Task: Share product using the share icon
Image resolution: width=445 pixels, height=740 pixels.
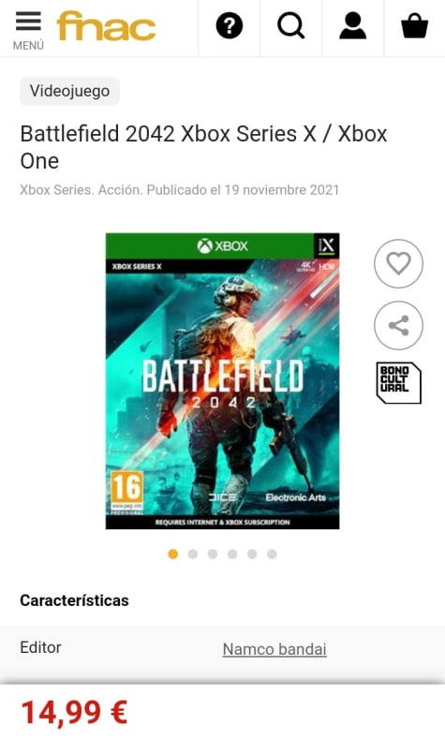Action: point(398,326)
